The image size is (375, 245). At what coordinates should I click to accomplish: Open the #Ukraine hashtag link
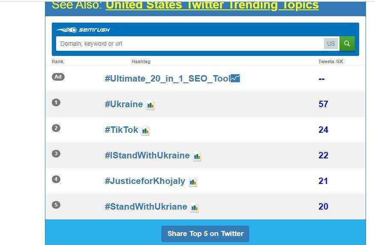(124, 104)
